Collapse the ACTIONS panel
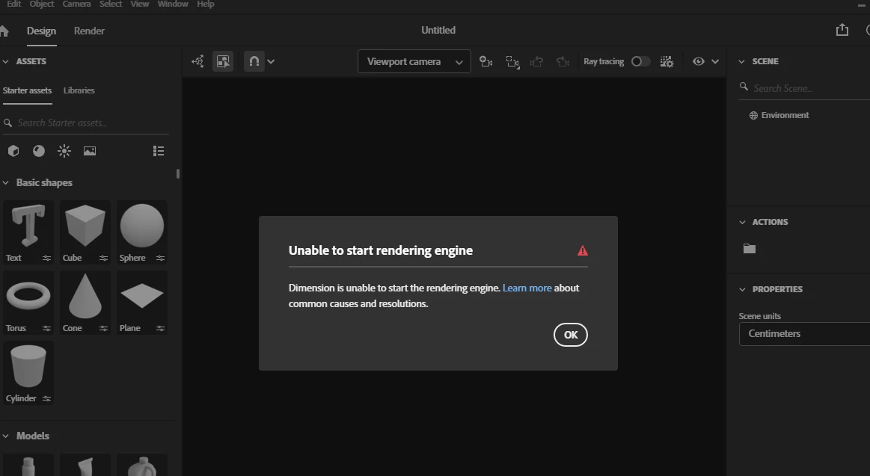The width and height of the screenshot is (870, 476). [742, 222]
